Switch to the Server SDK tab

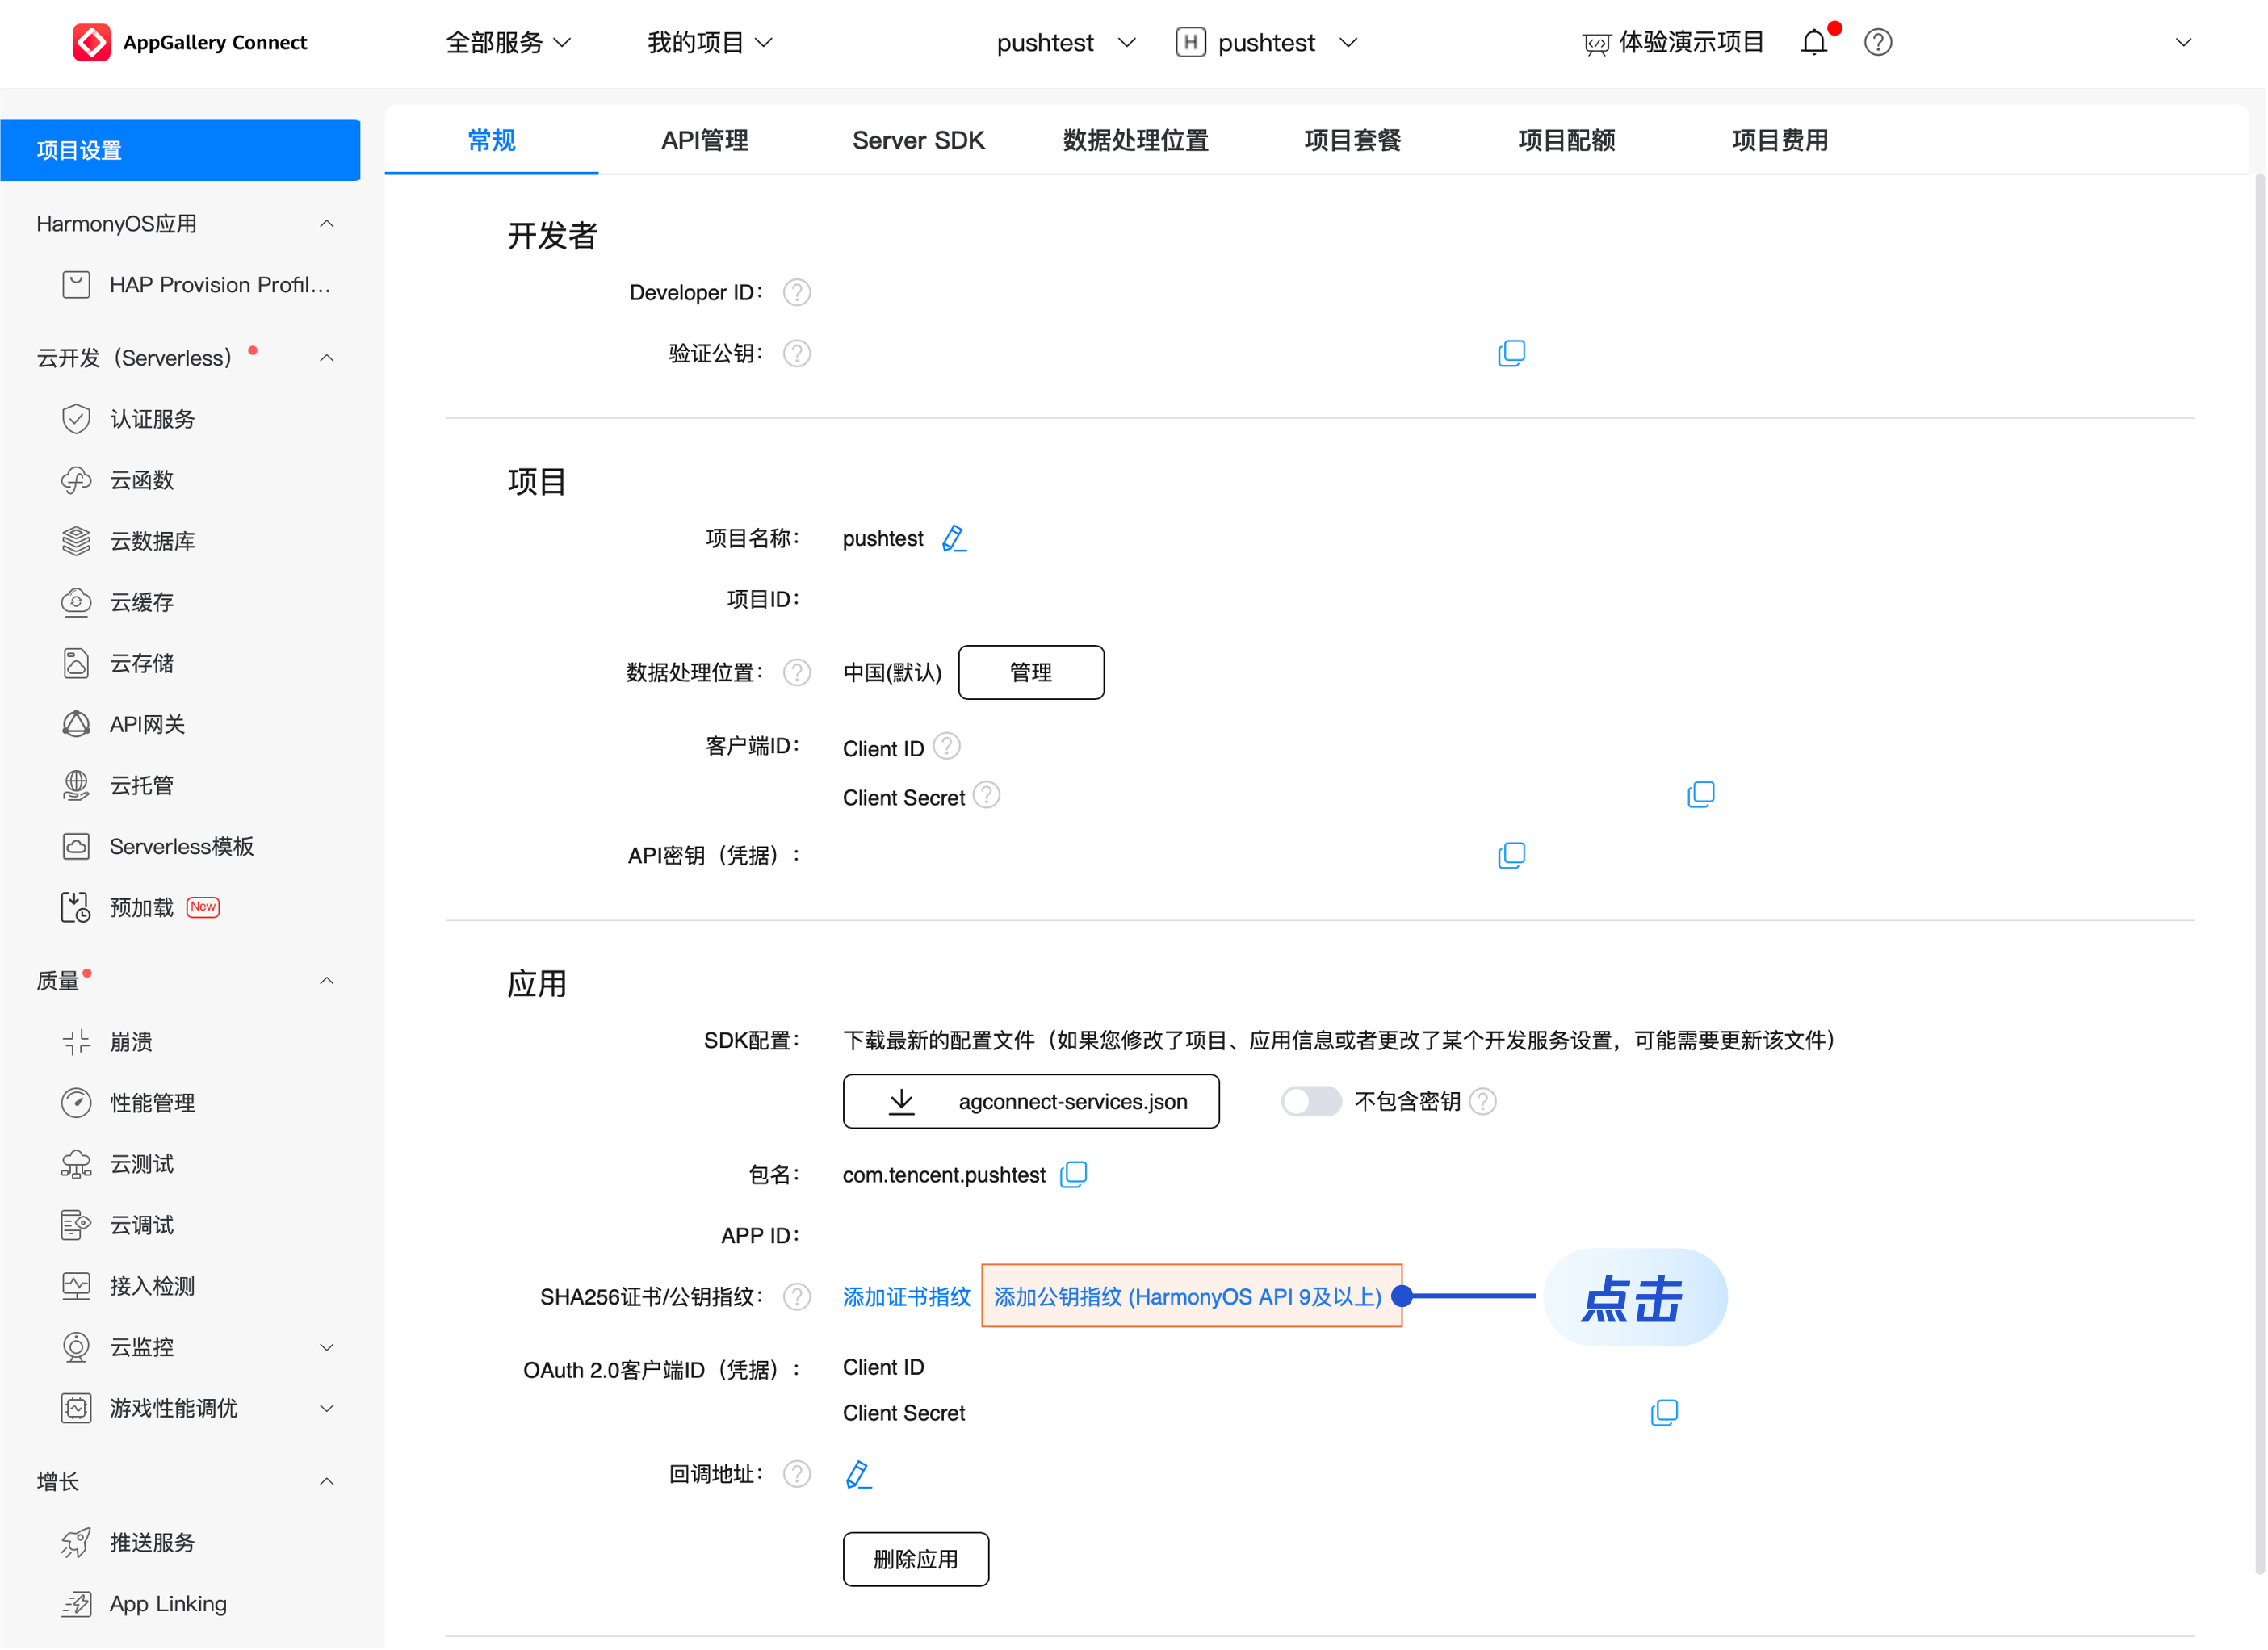pos(920,140)
